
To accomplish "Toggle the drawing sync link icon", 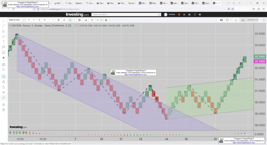I will [4, 98].
